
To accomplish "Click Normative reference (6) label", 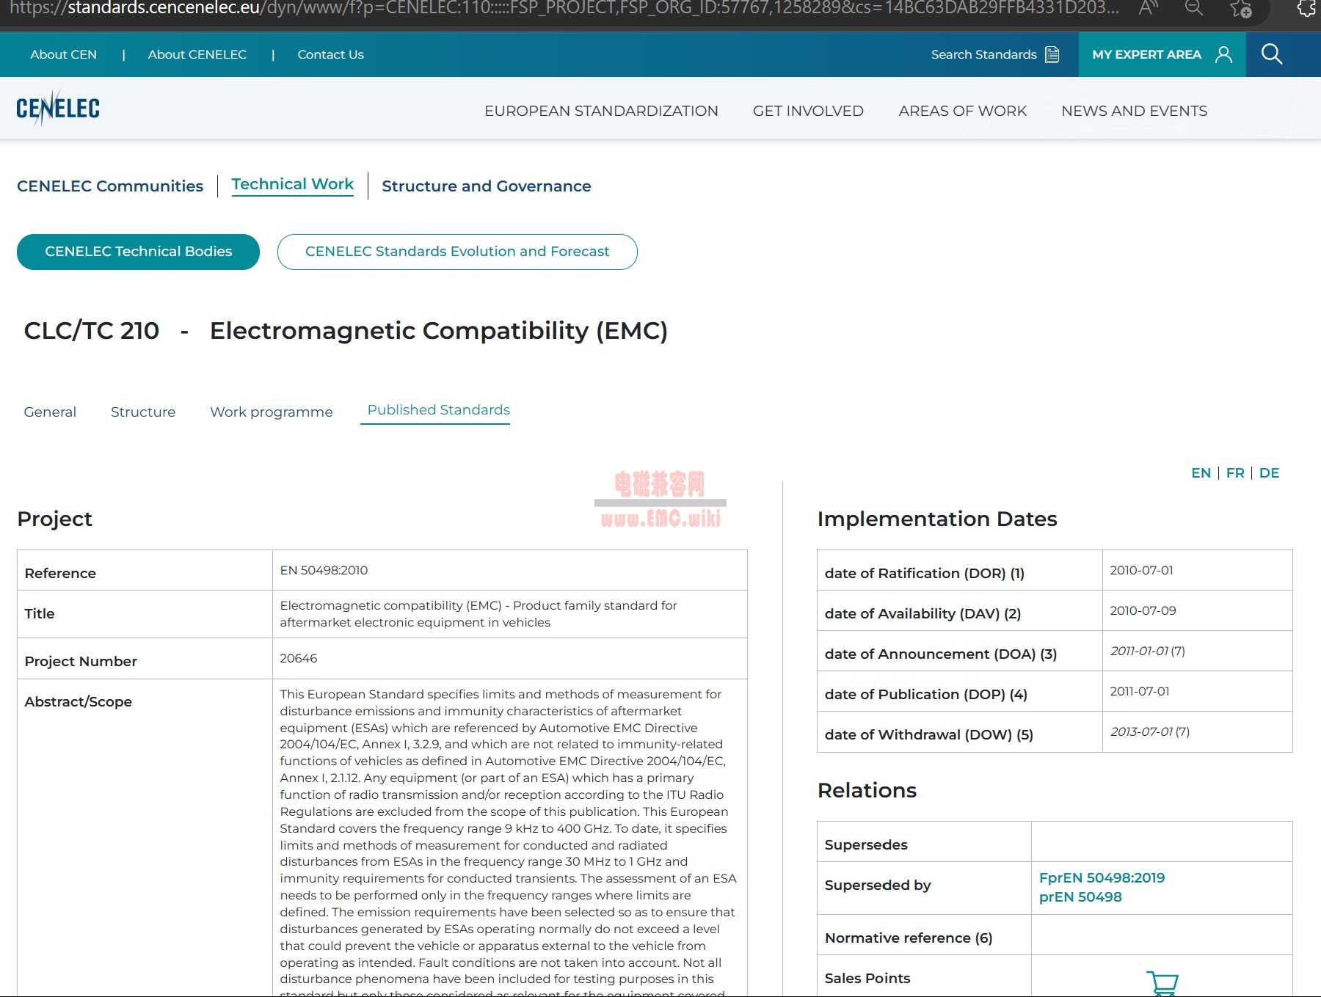I will pyautogui.click(x=908, y=938).
